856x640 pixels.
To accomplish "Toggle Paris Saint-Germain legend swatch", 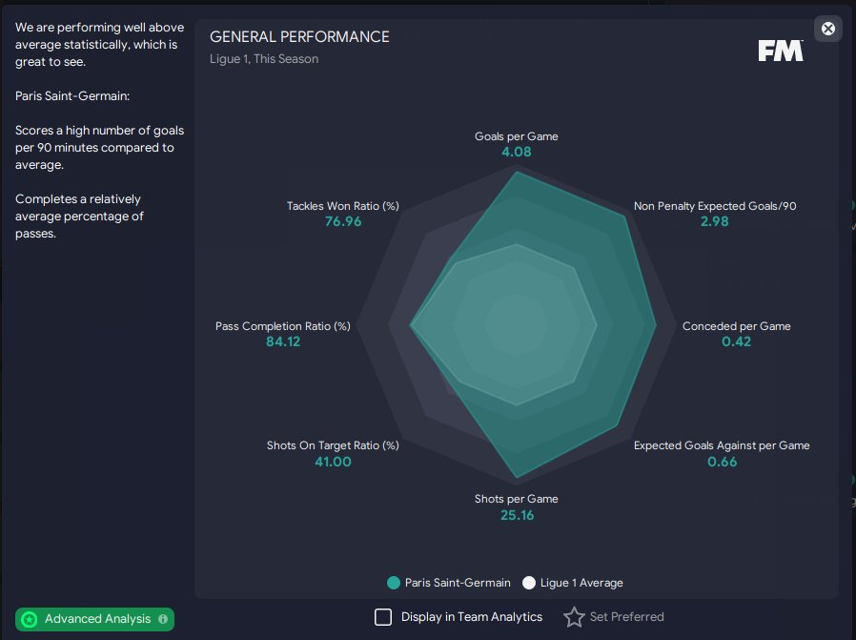I will point(394,583).
